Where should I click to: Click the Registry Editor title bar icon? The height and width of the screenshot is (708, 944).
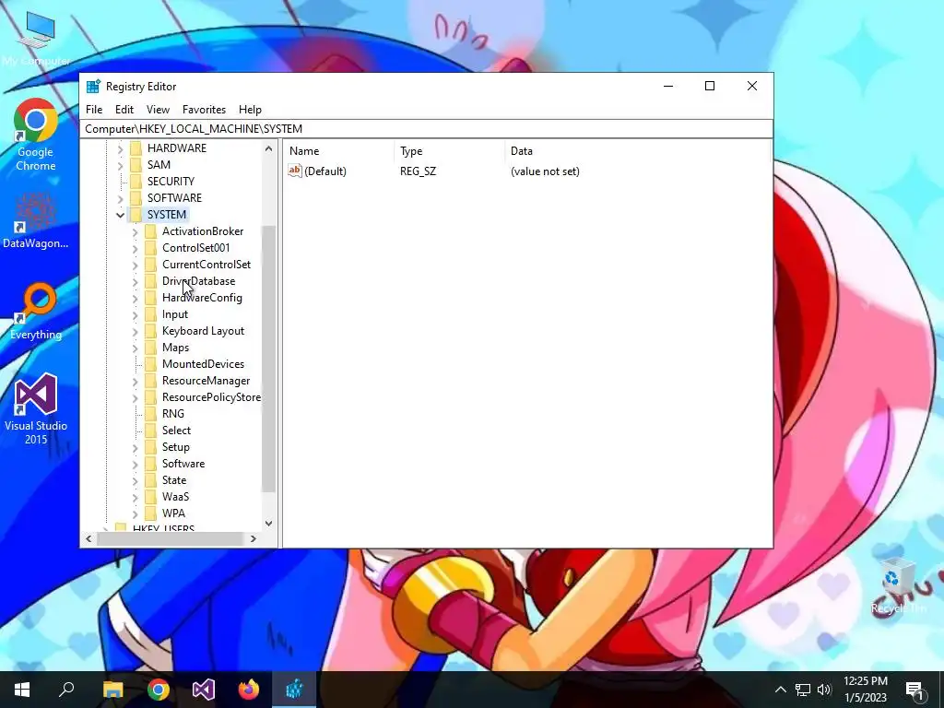pos(93,86)
